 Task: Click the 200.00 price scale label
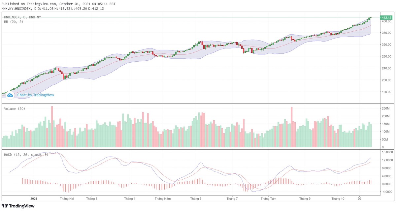(x=386, y=80)
